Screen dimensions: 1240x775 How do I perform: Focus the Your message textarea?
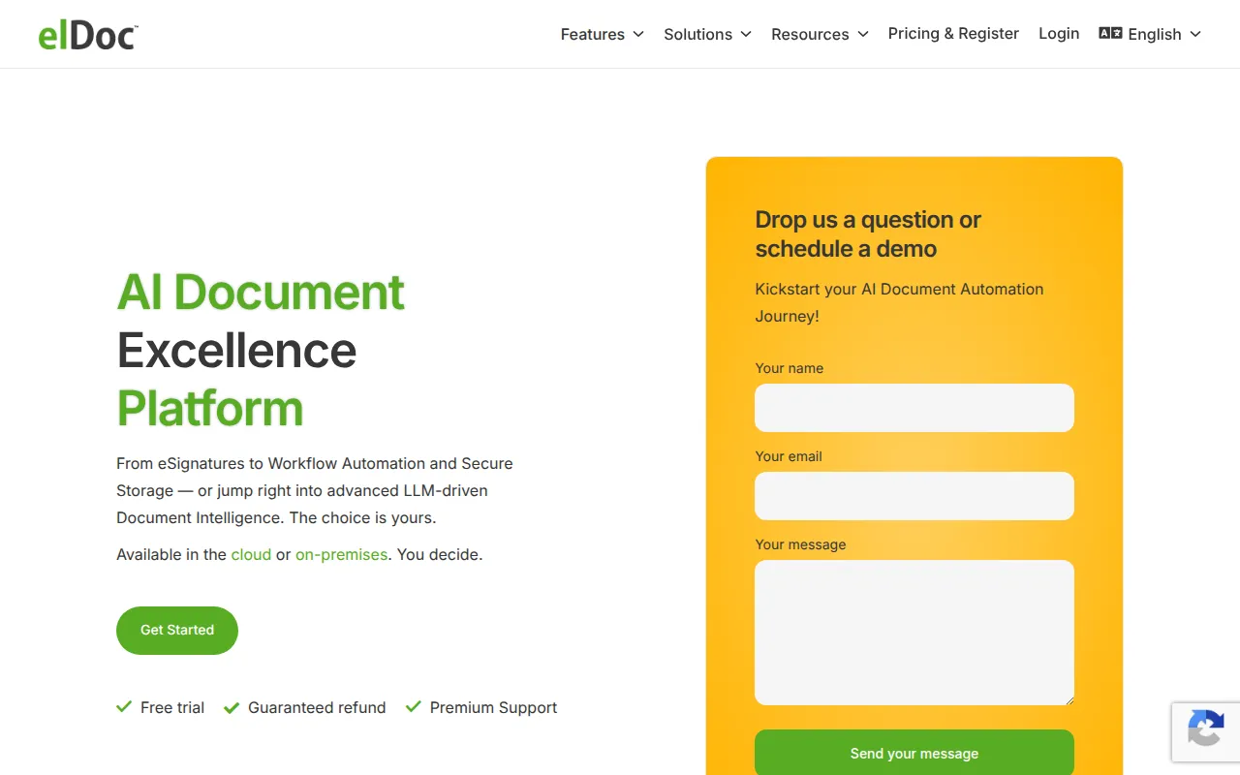(914, 633)
